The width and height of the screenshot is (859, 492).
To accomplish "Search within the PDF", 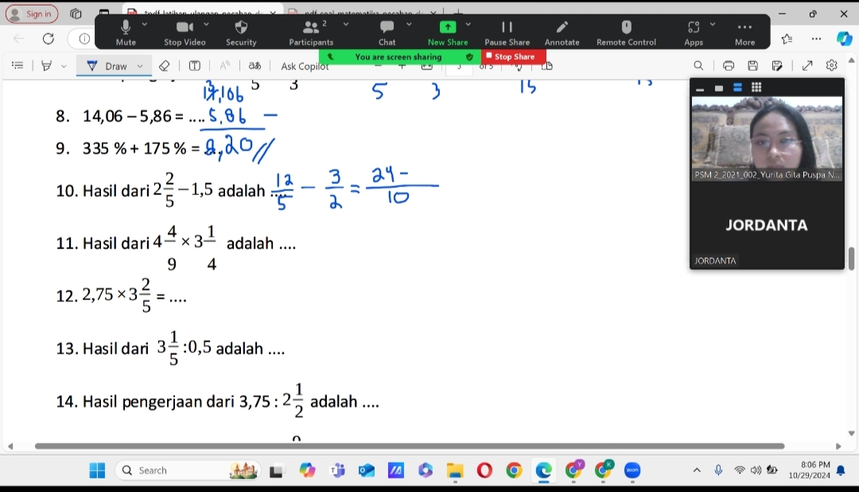I will click(698, 66).
